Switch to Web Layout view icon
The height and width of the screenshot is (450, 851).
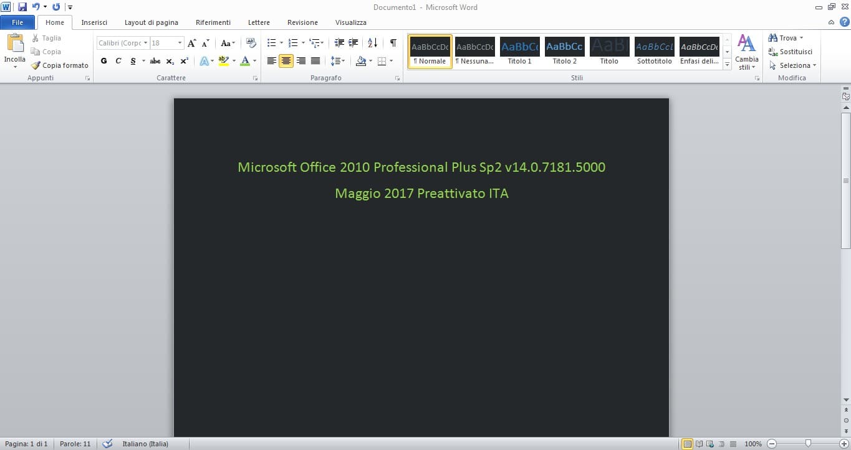(x=709, y=444)
